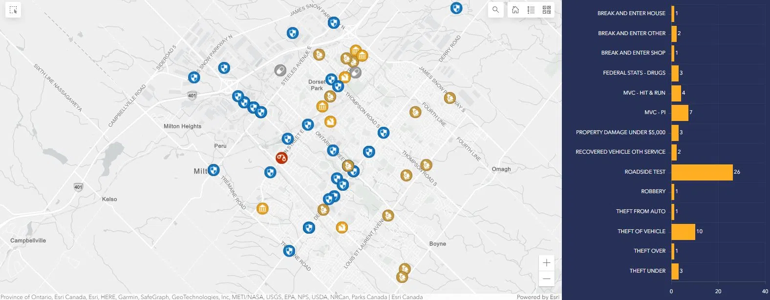This screenshot has height=300, width=770.
Task: Select orange bank marker near Tremaine Road
Action: (262, 209)
